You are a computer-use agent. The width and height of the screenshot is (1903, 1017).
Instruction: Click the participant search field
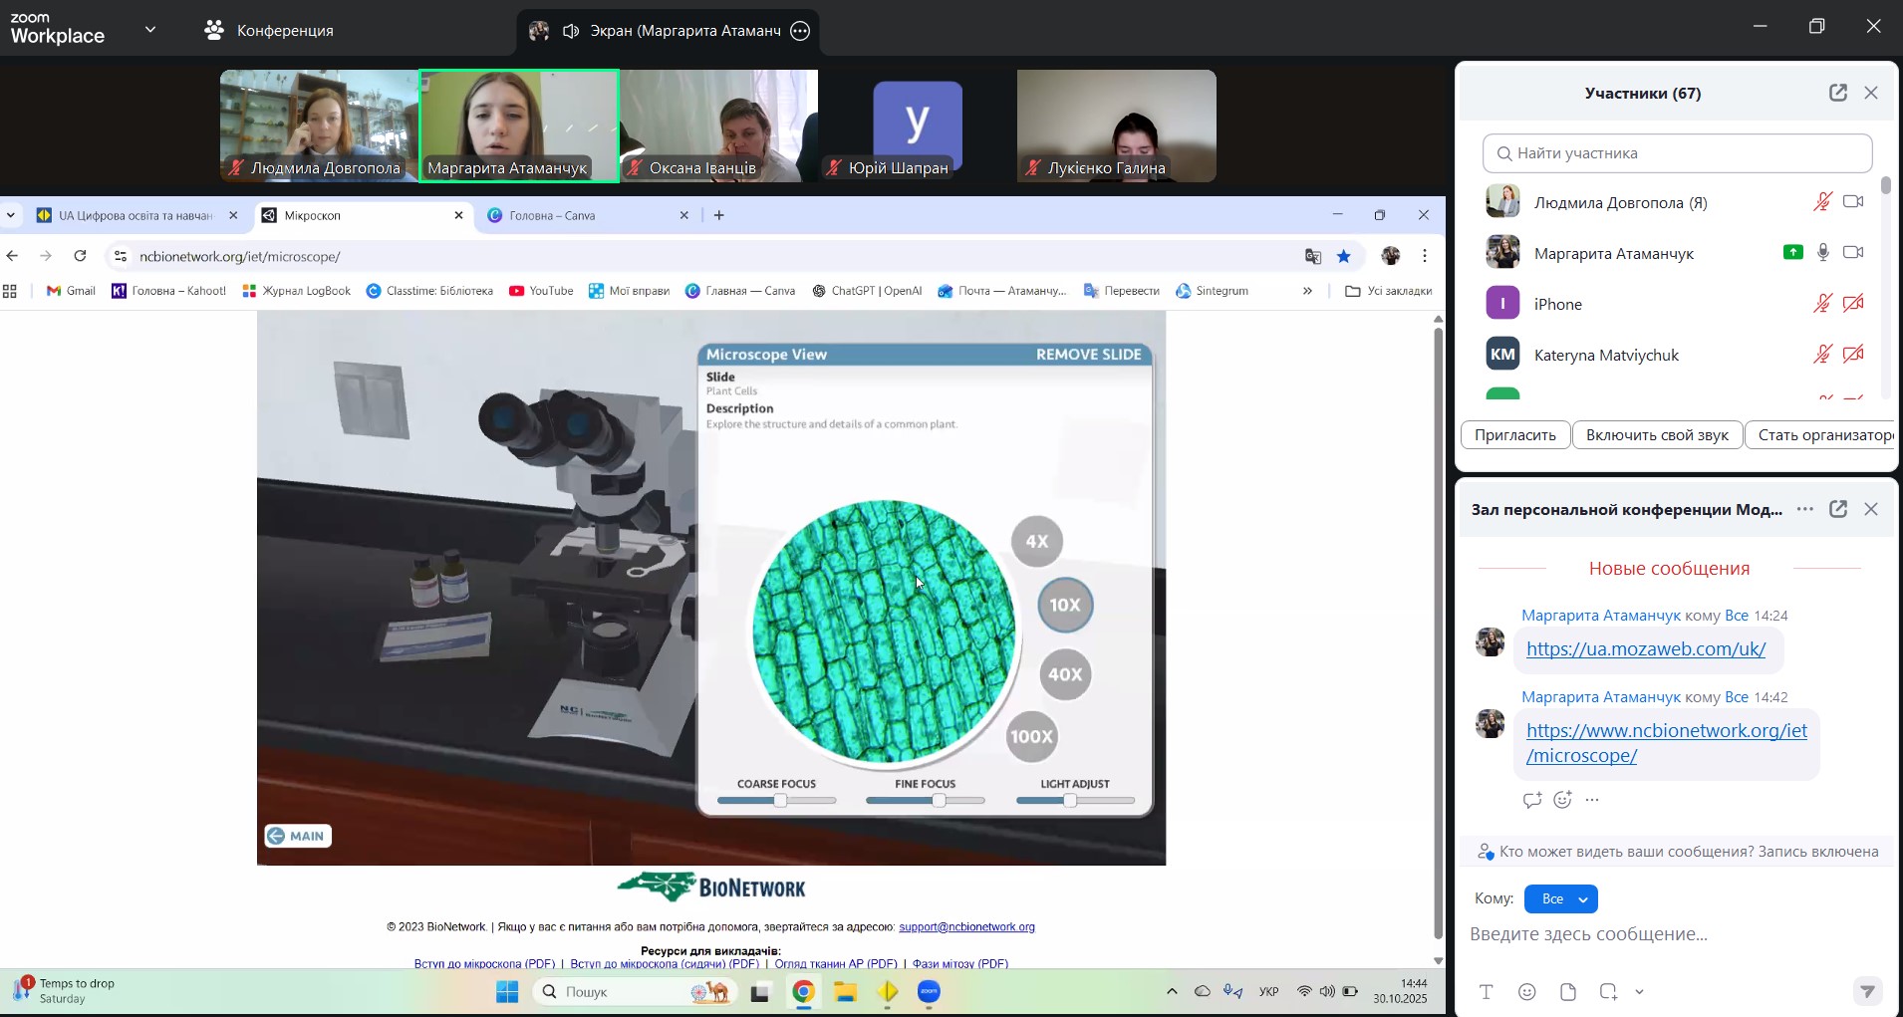pyautogui.click(x=1677, y=153)
